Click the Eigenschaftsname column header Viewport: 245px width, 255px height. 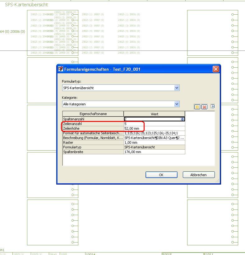coord(93,114)
